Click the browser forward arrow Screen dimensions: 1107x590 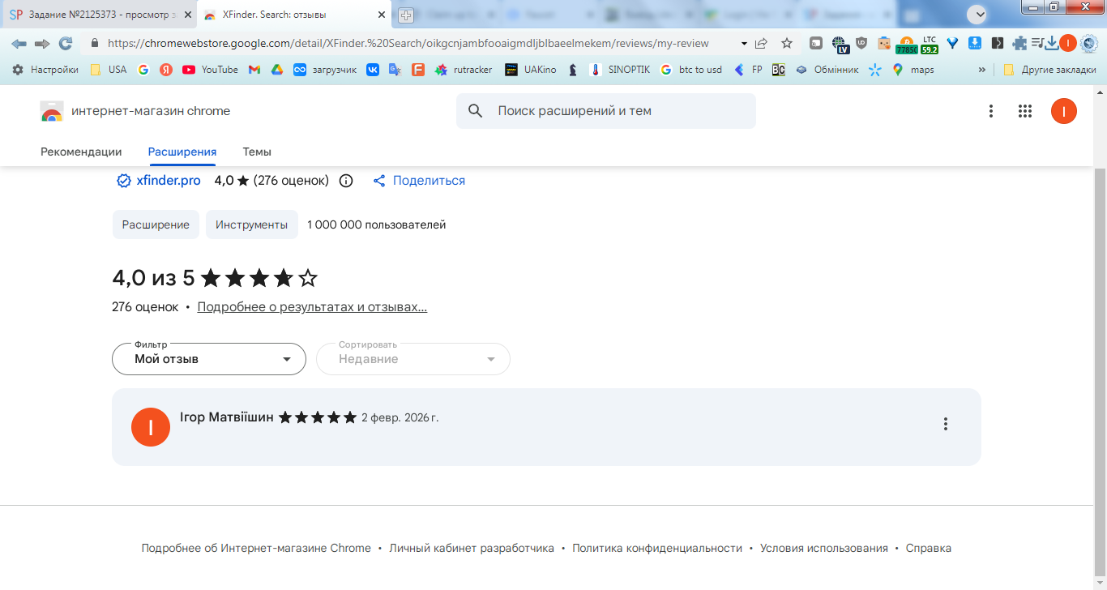click(x=42, y=43)
